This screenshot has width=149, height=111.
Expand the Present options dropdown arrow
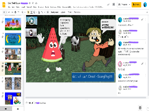[x=129, y=5]
